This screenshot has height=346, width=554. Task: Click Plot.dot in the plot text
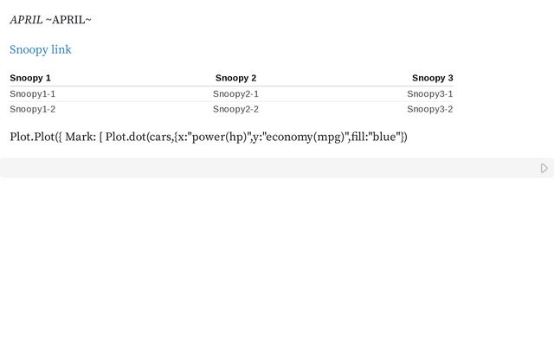coord(126,137)
